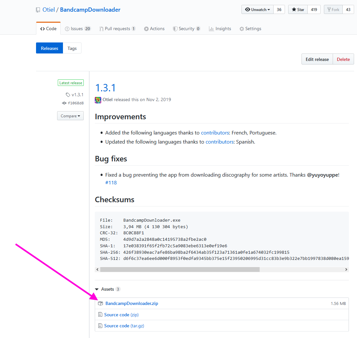Click the fork icon on the Fork button
This screenshot has height=338, width=357.
click(330, 9)
